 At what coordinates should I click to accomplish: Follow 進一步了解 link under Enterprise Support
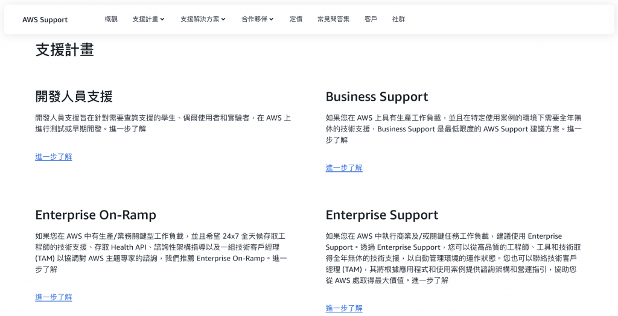(344, 309)
